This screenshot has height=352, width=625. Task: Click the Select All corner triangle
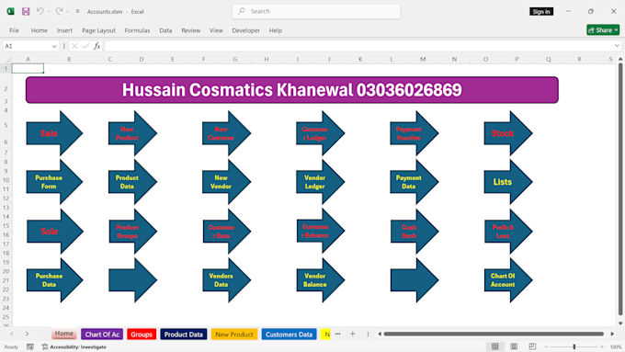tap(7, 59)
